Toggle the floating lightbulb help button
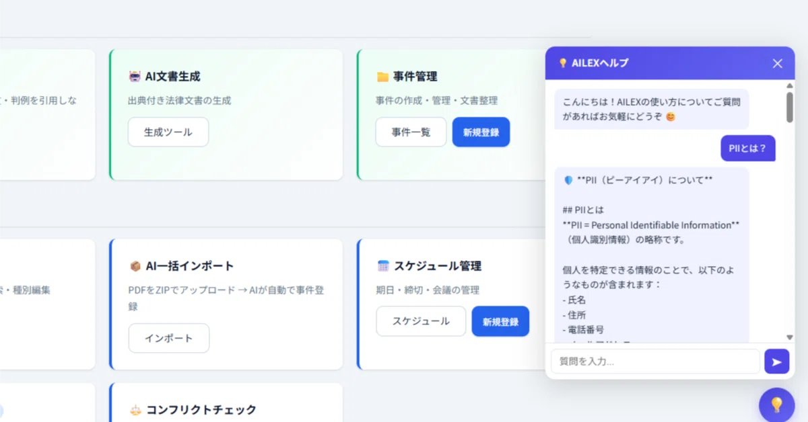This screenshot has height=422, width=808. (776, 405)
